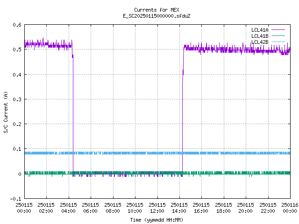The width and height of the screenshot is (299, 224).
Task: Click the 0 y-axis tick label
Action: point(20,174)
